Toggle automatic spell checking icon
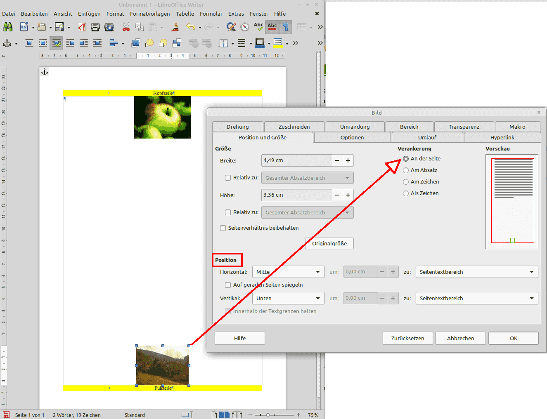The image size is (547, 419). click(x=272, y=27)
